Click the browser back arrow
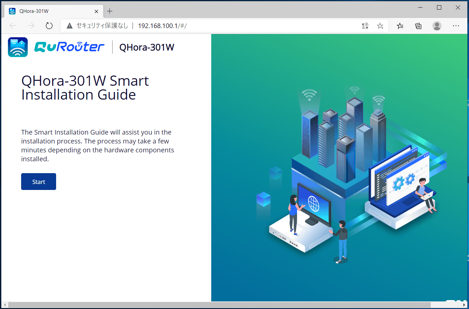 click(13, 26)
